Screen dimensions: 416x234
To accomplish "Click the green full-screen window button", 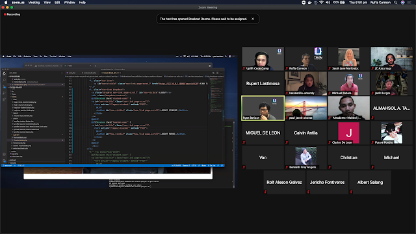I will tap(12, 7).
